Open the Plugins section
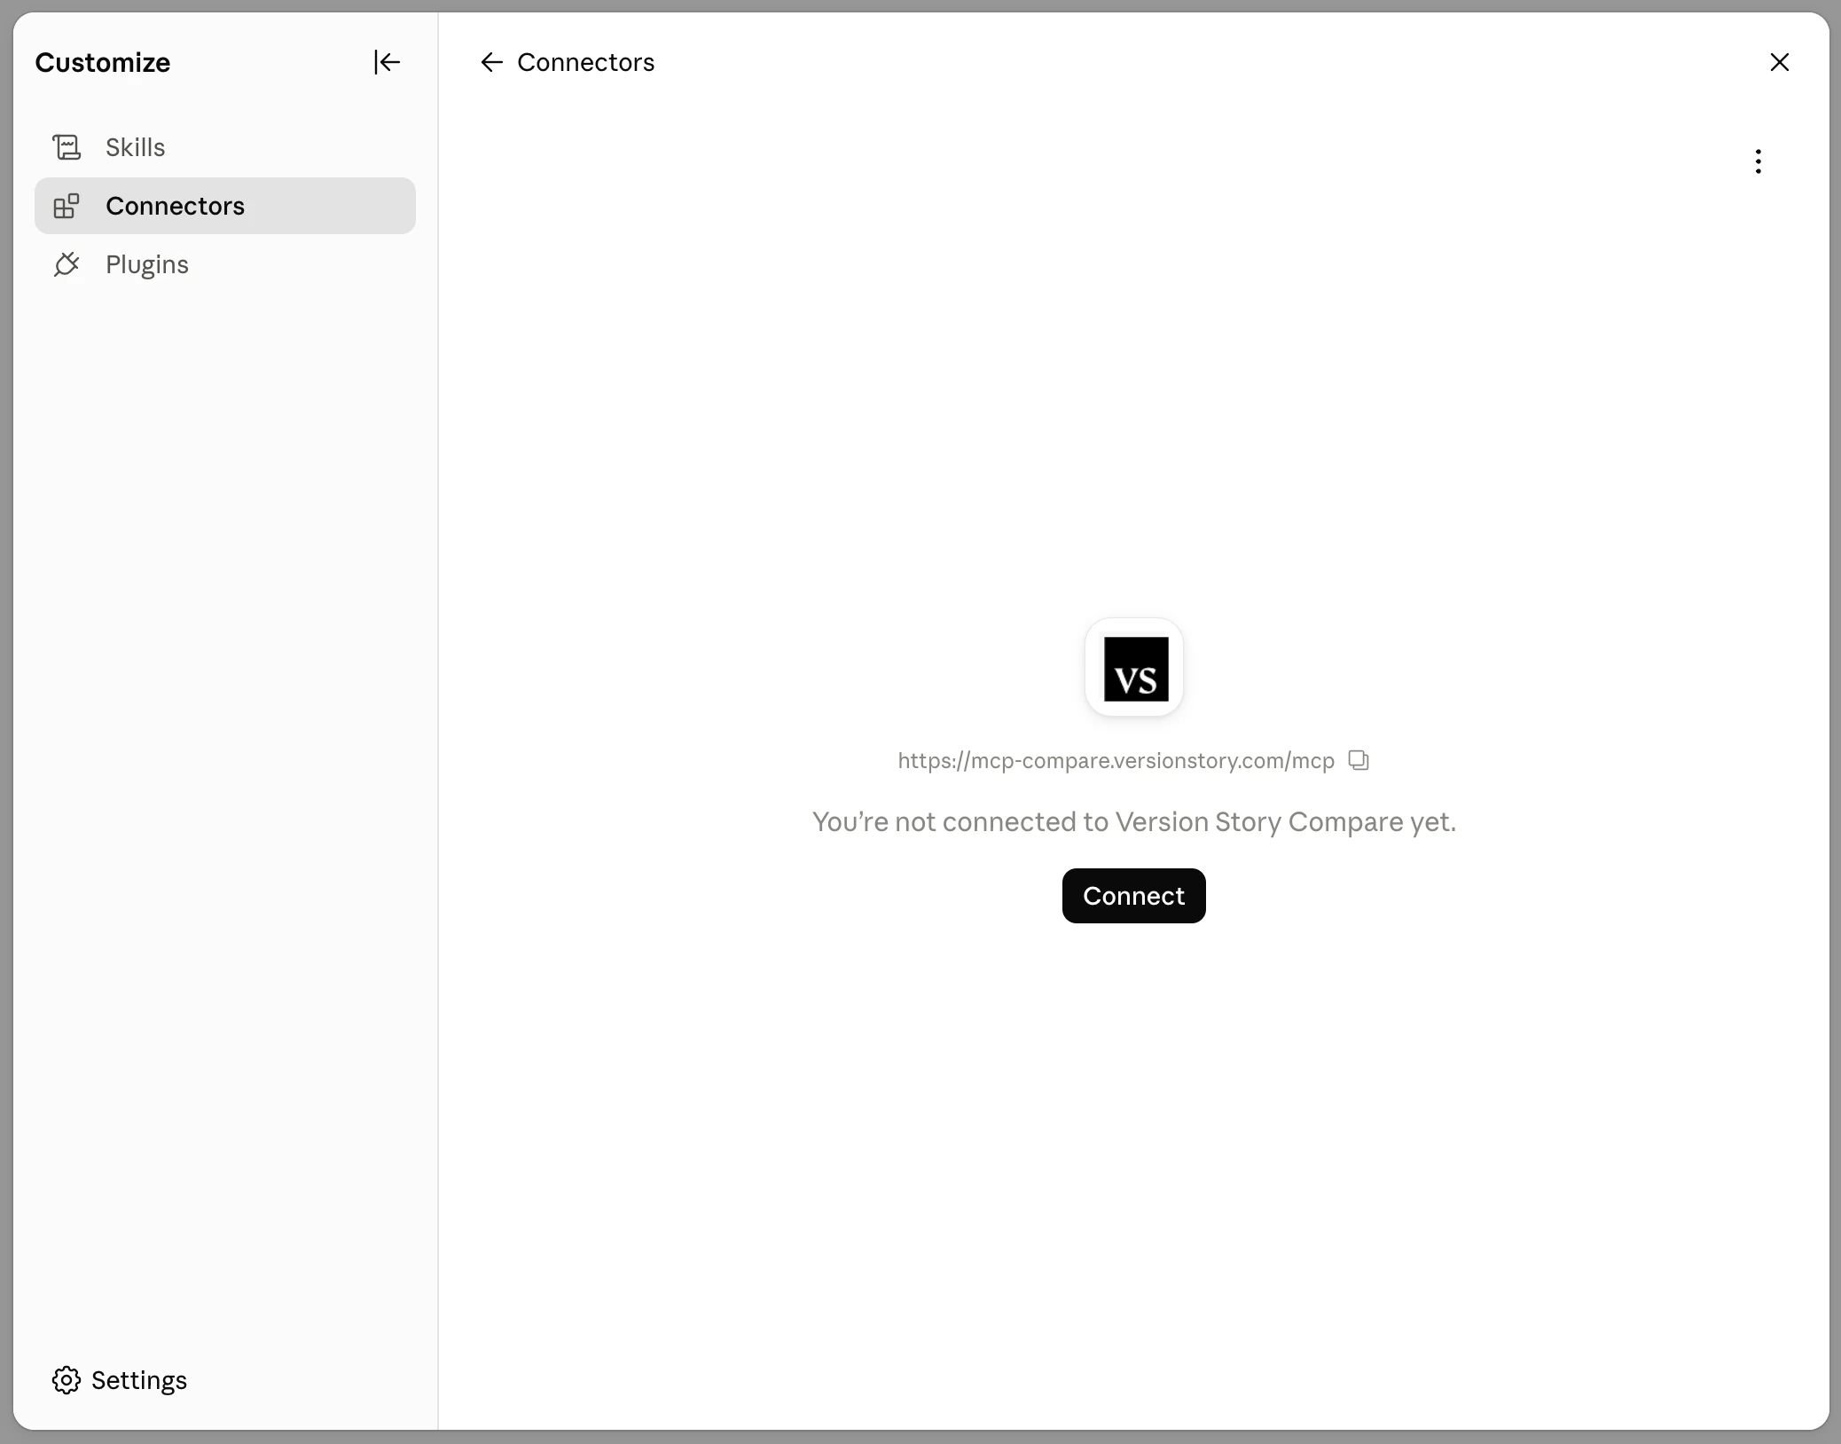The image size is (1841, 1444). click(x=224, y=264)
